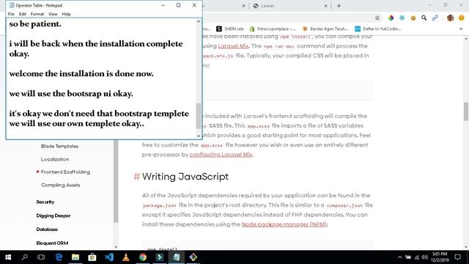Close the Laravel browser tab
The height and width of the screenshot is (264, 469).
click(325, 6)
